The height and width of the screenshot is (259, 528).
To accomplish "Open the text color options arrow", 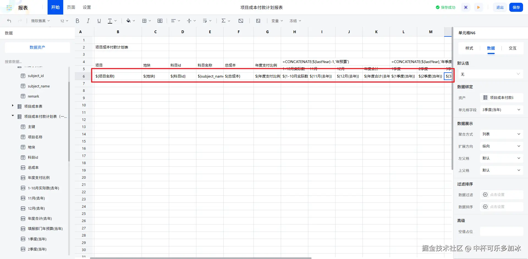I will coord(116,21).
